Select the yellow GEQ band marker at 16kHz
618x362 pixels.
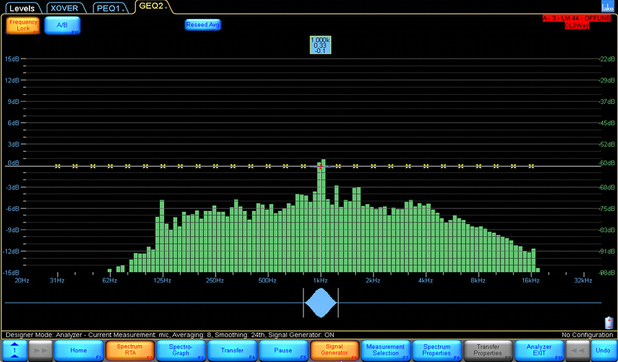(x=531, y=166)
